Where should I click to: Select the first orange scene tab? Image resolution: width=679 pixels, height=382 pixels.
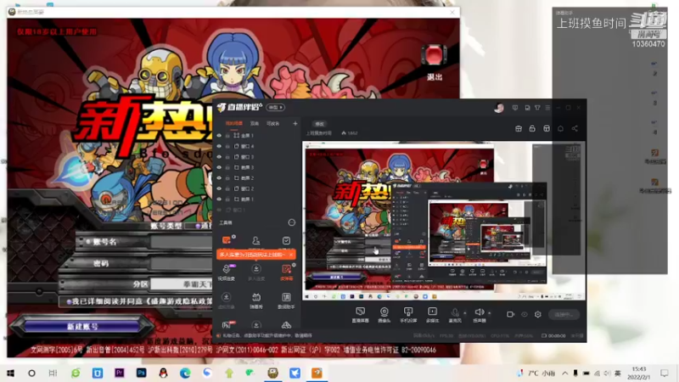tap(234, 123)
